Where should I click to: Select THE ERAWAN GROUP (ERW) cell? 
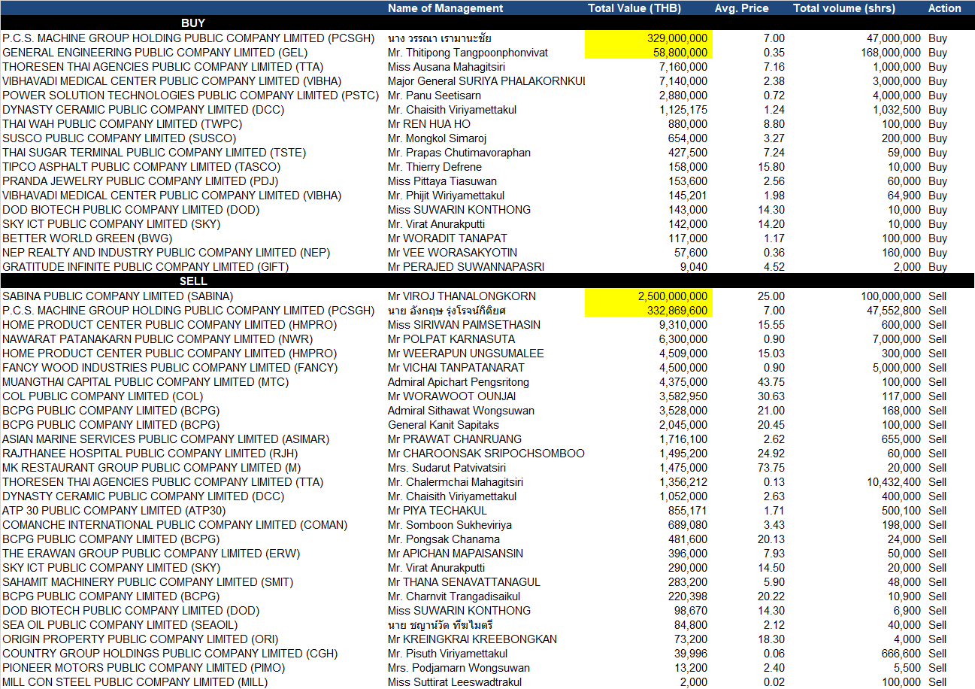point(151,554)
